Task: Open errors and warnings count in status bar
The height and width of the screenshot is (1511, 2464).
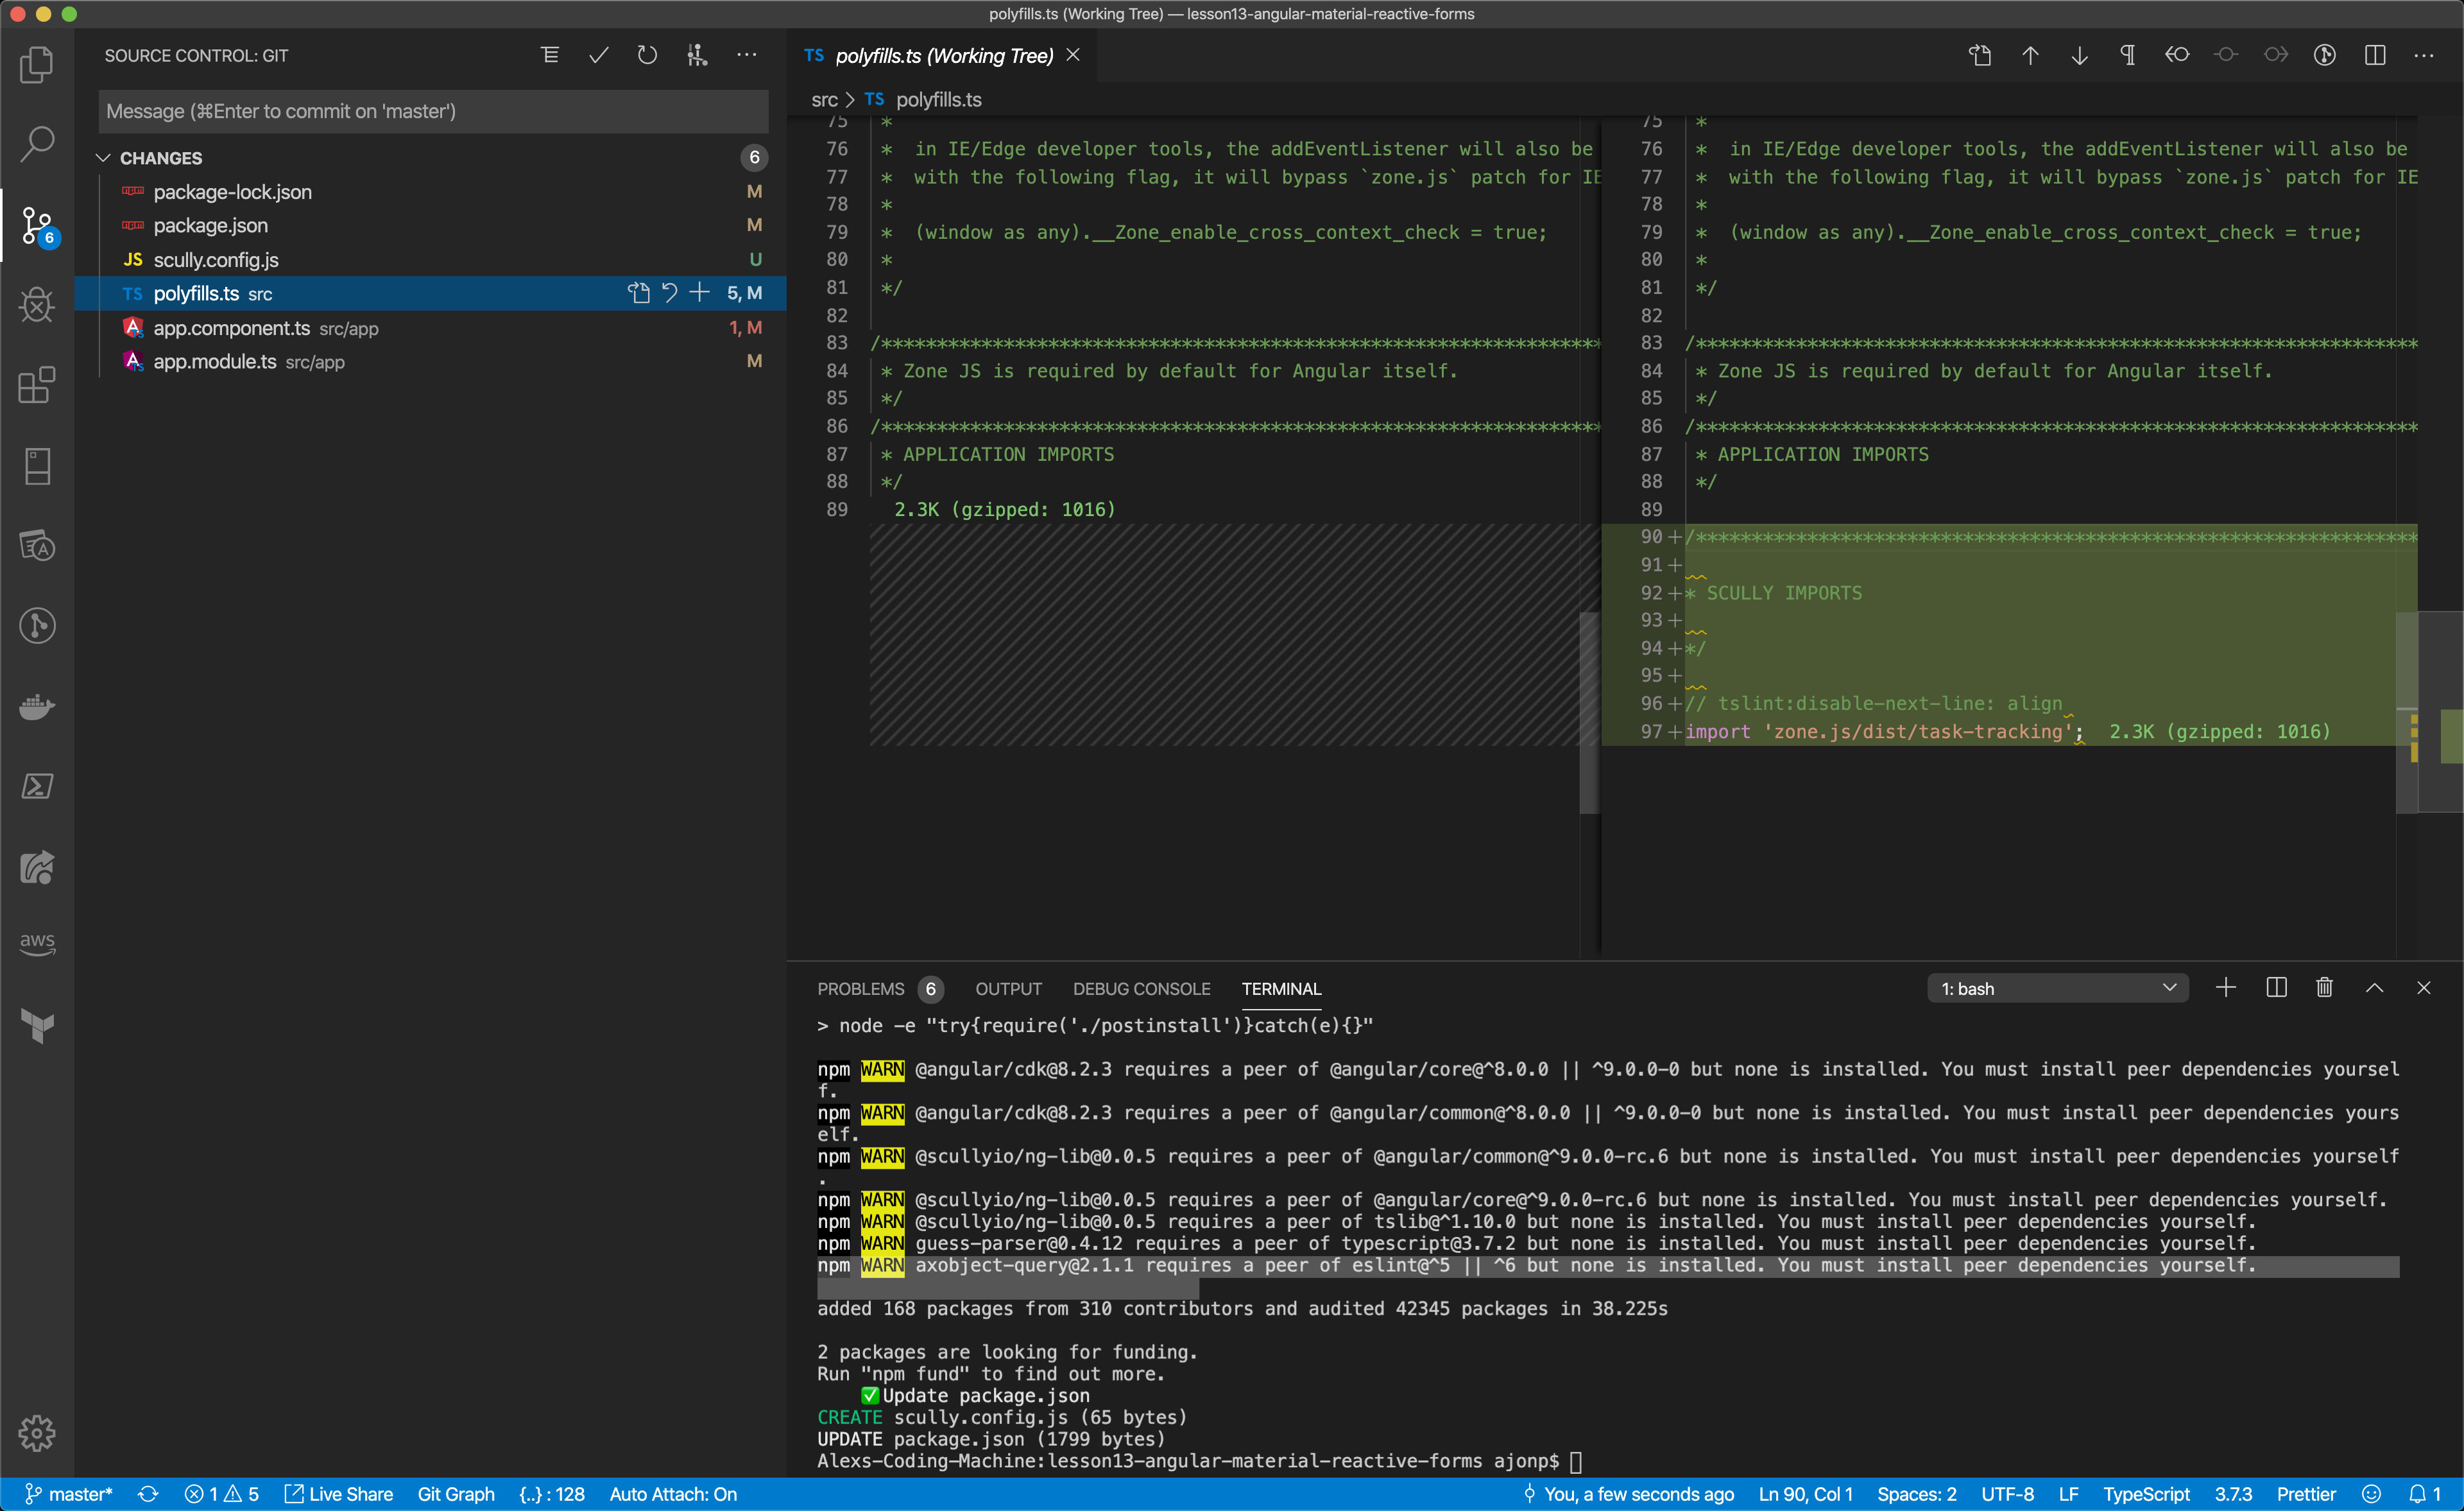Action: [x=222, y=1494]
